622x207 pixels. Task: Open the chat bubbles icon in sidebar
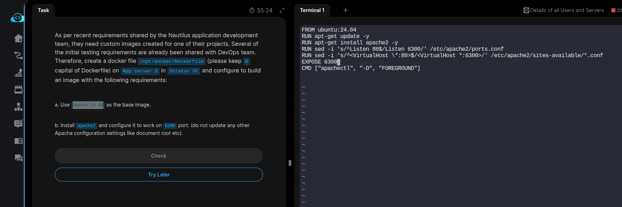tap(19, 158)
